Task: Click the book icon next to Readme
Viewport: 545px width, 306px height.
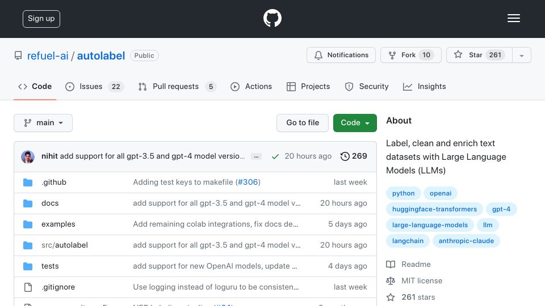Action: click(x=391, y=265)
